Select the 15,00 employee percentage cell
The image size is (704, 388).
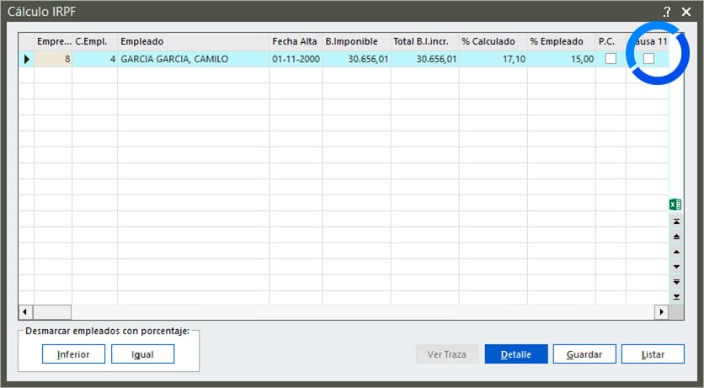[x=561, y=59]
